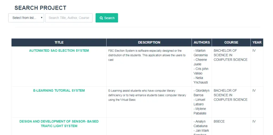Click the FBC Election System description text
273x135 pixels.
147,55
